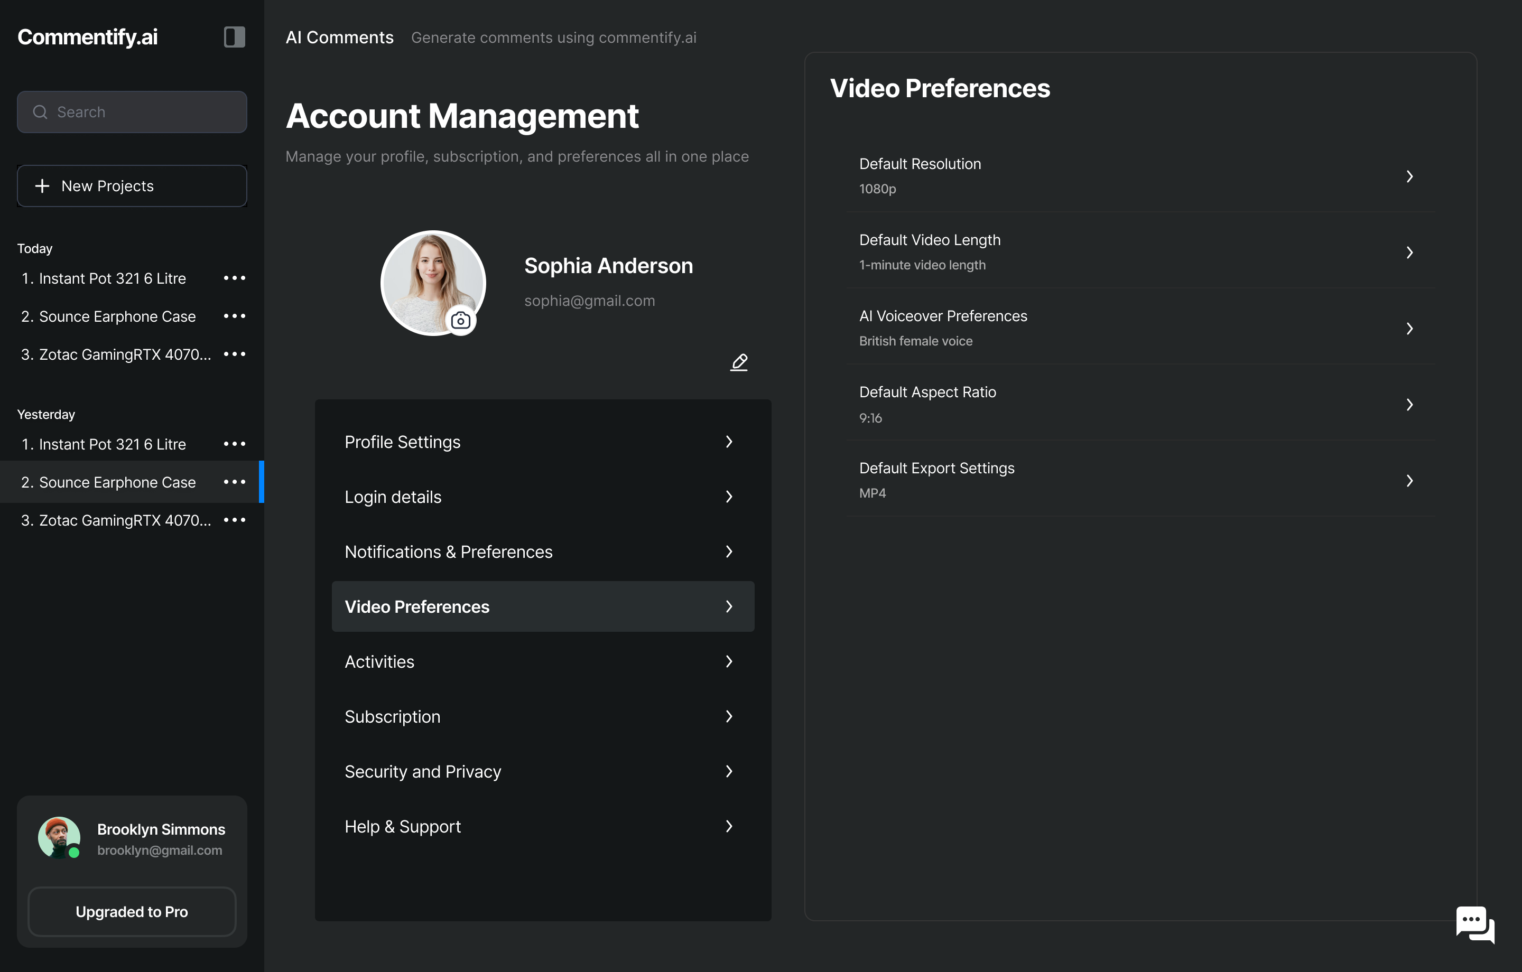Expand Default Export Settings
This screenshot has height=972, width=1522.
(x=1409, y=480)
